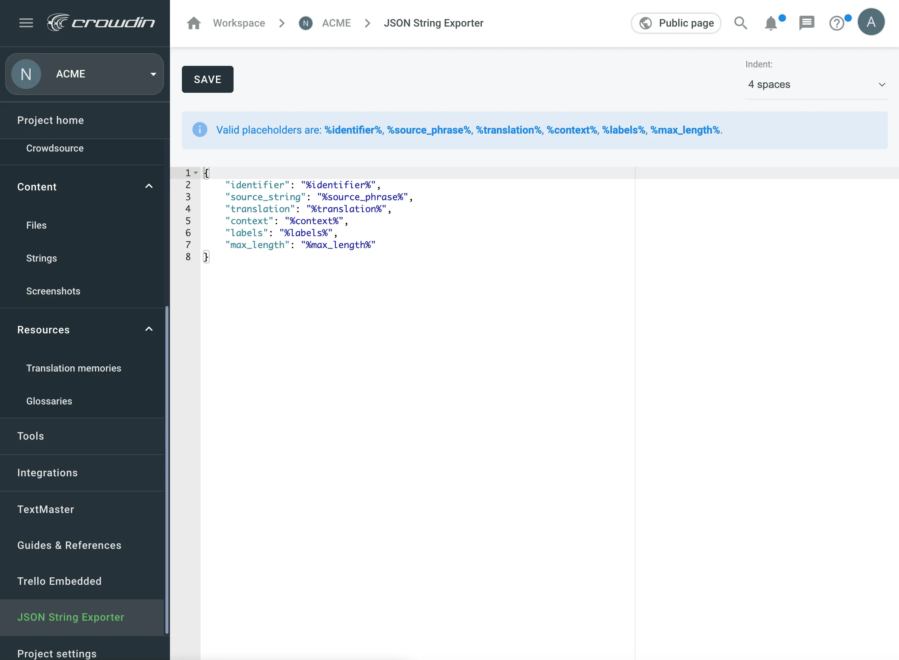The image size is (899, 660).
Task: Click the info icon in the placeholders banner
Action: click(199, 129)
